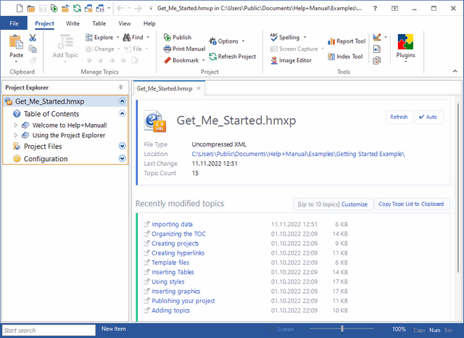
Task: Open the Report Tool
Action: [347, 41]
